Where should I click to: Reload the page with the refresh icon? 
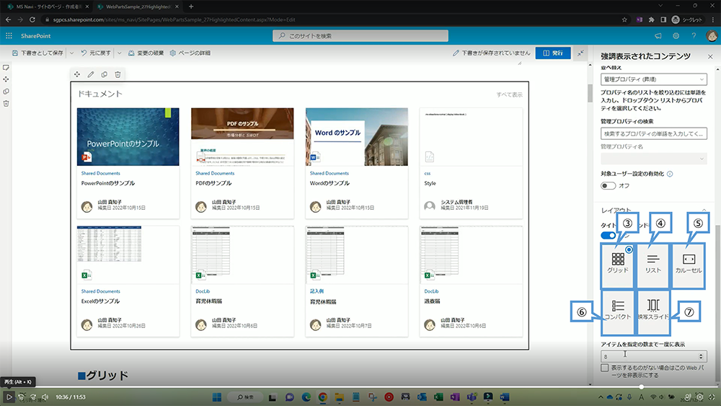[32, 19]
